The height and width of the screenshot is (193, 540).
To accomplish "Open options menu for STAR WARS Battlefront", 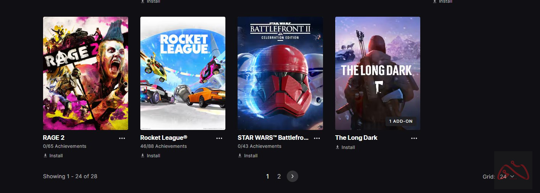I will [317, 138].
